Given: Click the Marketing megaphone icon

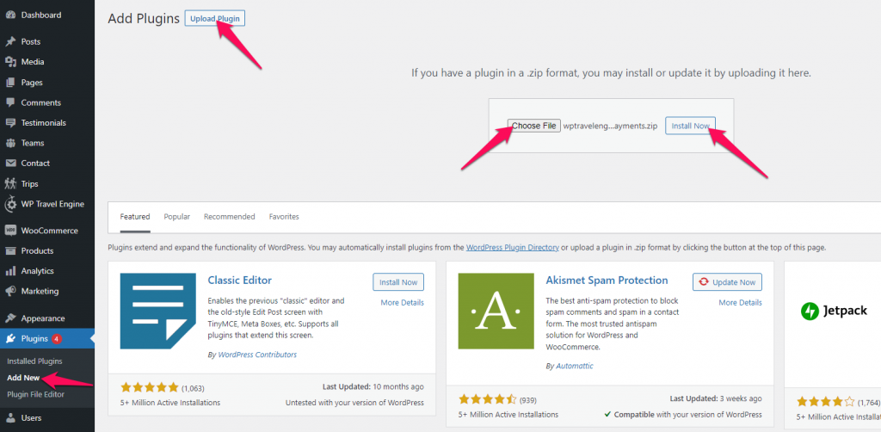Looking at the screenshot, I should coord(10,292).
